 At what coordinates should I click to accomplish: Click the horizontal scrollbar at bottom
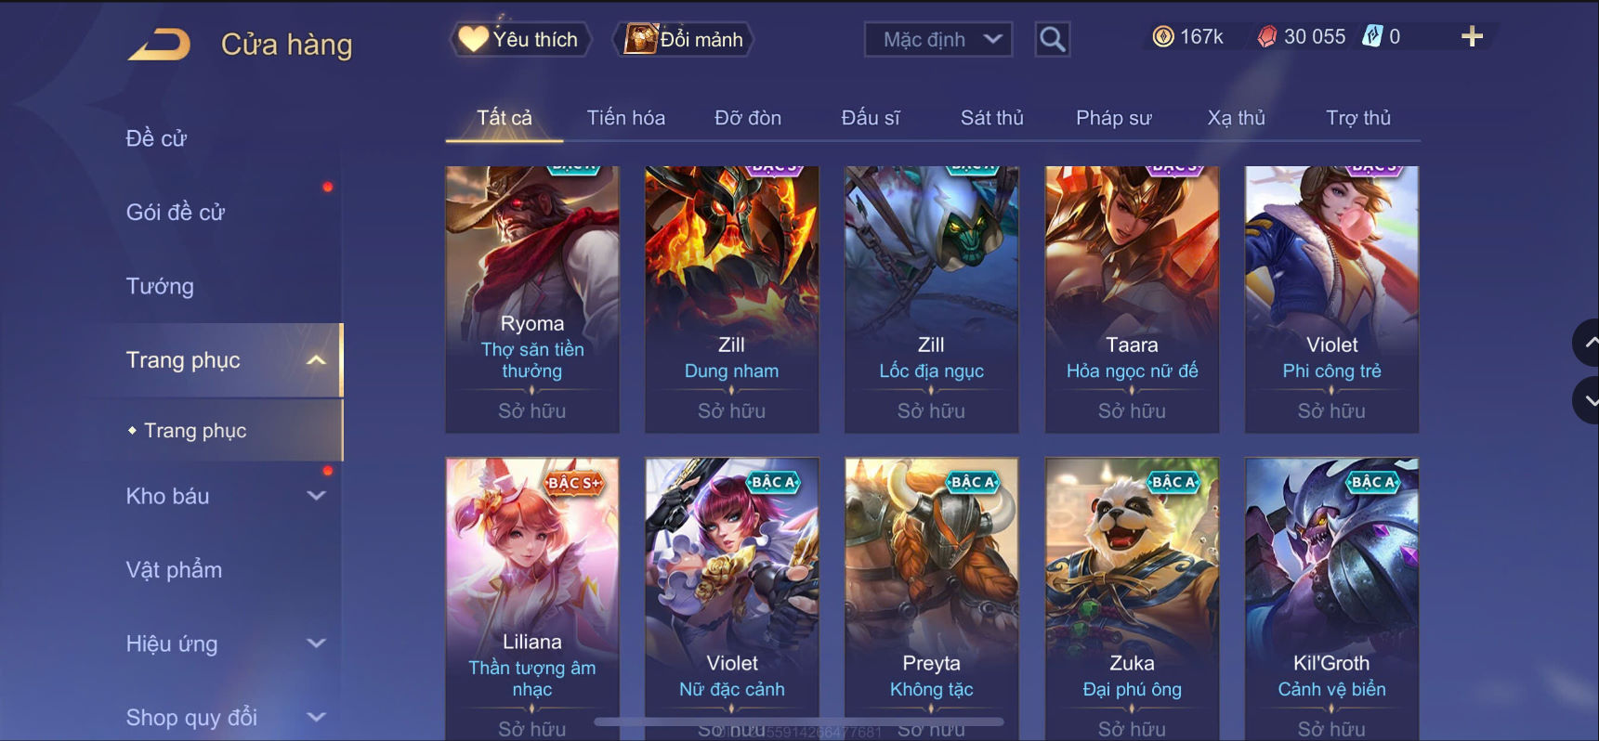pyautogui.click(x=799, y=721)
